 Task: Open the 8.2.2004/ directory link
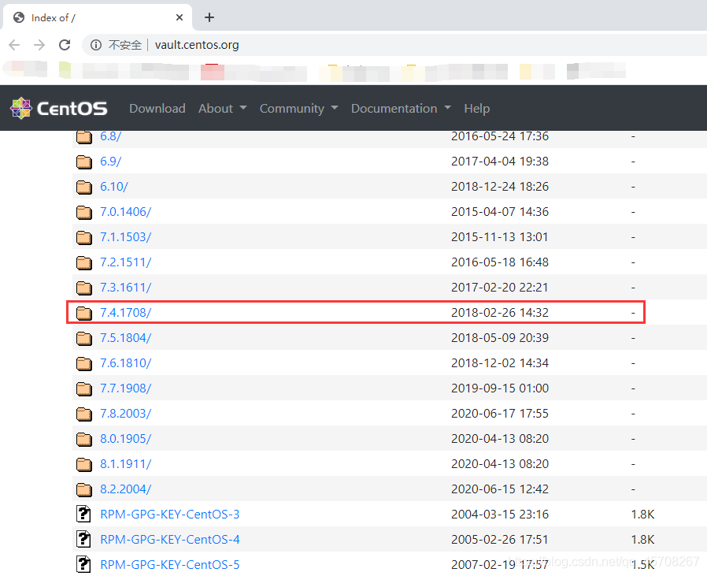coord(126,489)
